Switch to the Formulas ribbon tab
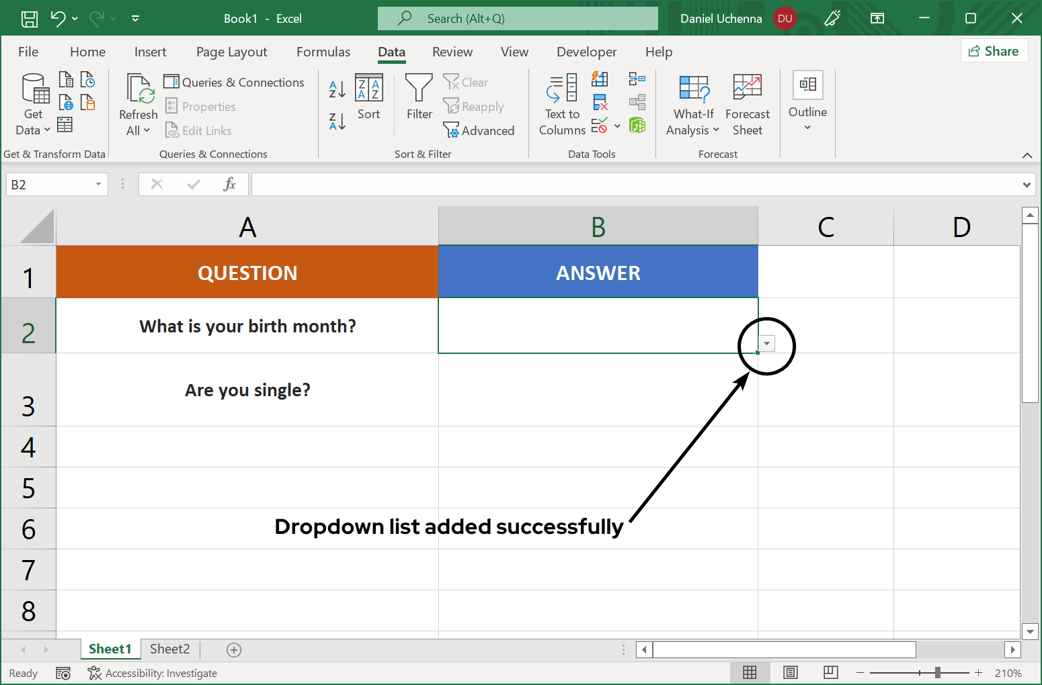 pyautogui.click(x=323, y=52)
